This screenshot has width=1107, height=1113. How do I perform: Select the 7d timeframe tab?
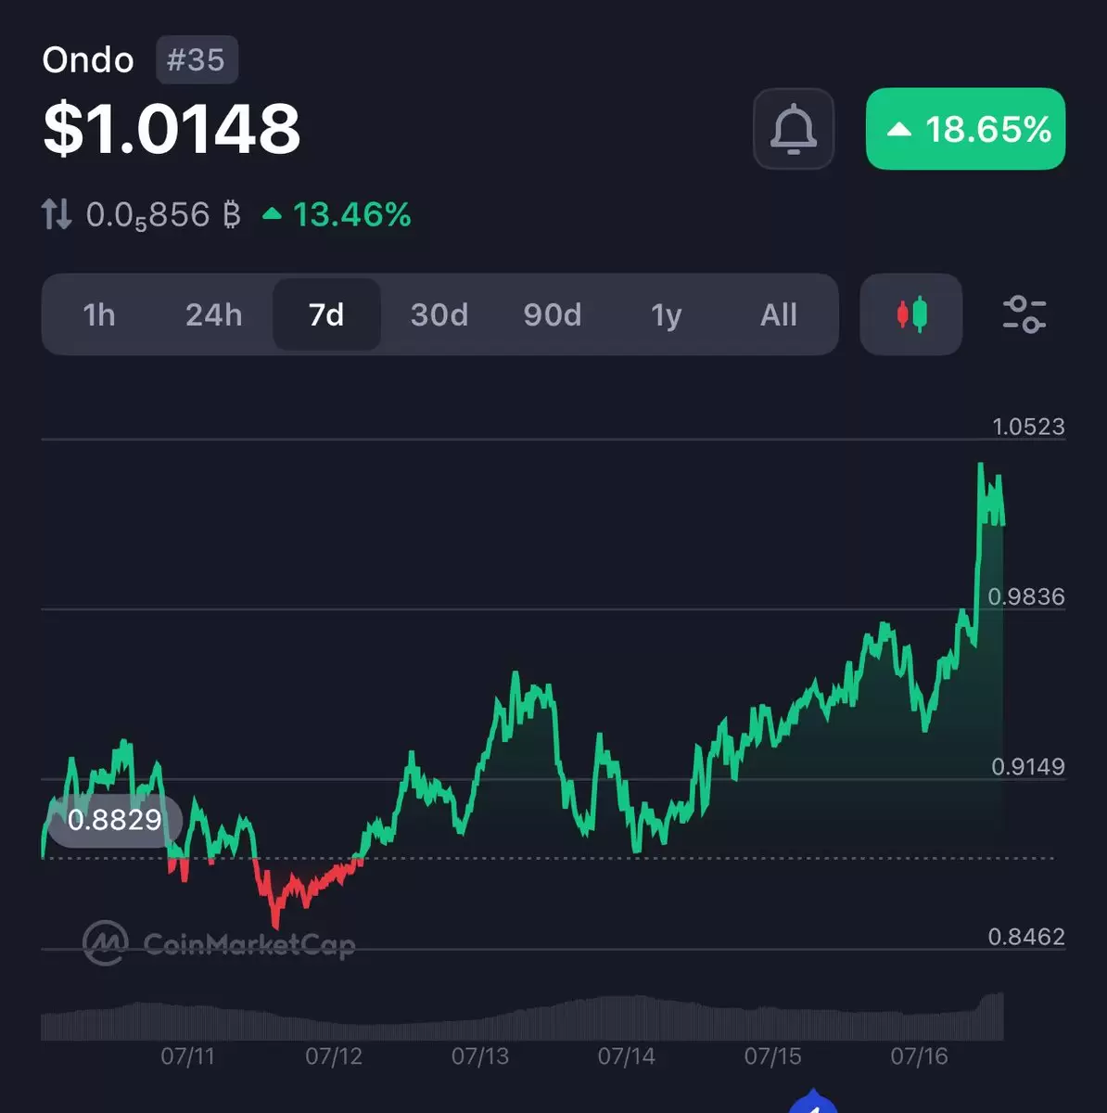point(326,315)
